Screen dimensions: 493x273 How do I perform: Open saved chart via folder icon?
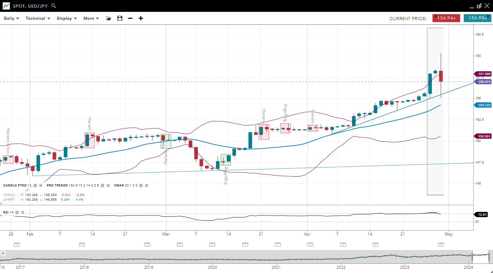click(x=108, y=18)
